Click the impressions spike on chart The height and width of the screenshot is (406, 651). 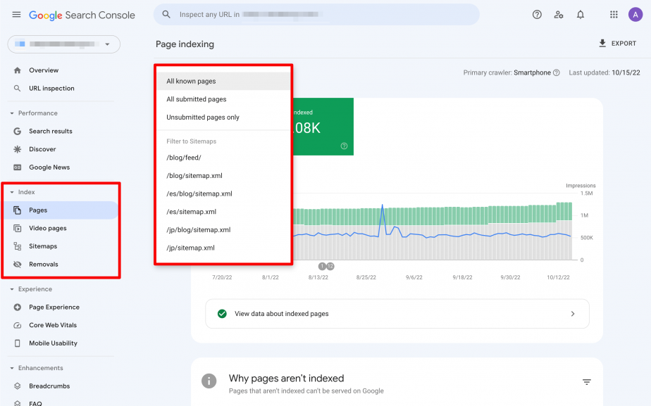pos(383,205)
